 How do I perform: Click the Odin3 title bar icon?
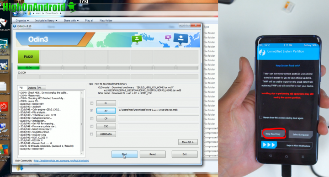(x=15, y=26)
